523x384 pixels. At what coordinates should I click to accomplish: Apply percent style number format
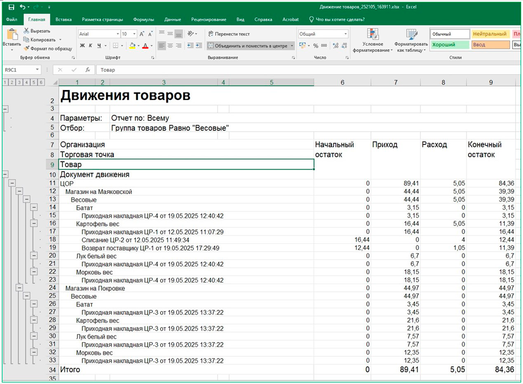(316, 46)
